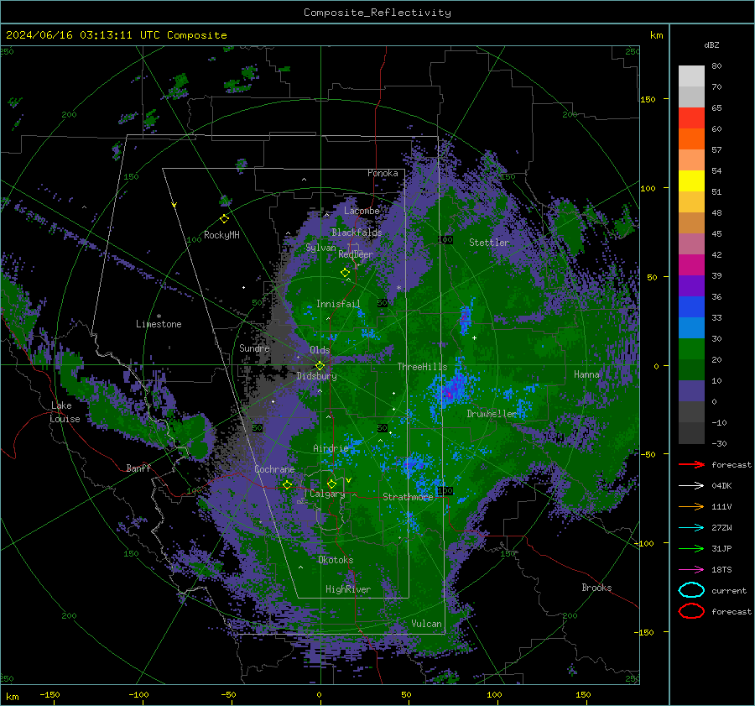This screenshot has height=706, width=755.
Task: Click the 'Cochrane' map label
Action: pos(274,469)
